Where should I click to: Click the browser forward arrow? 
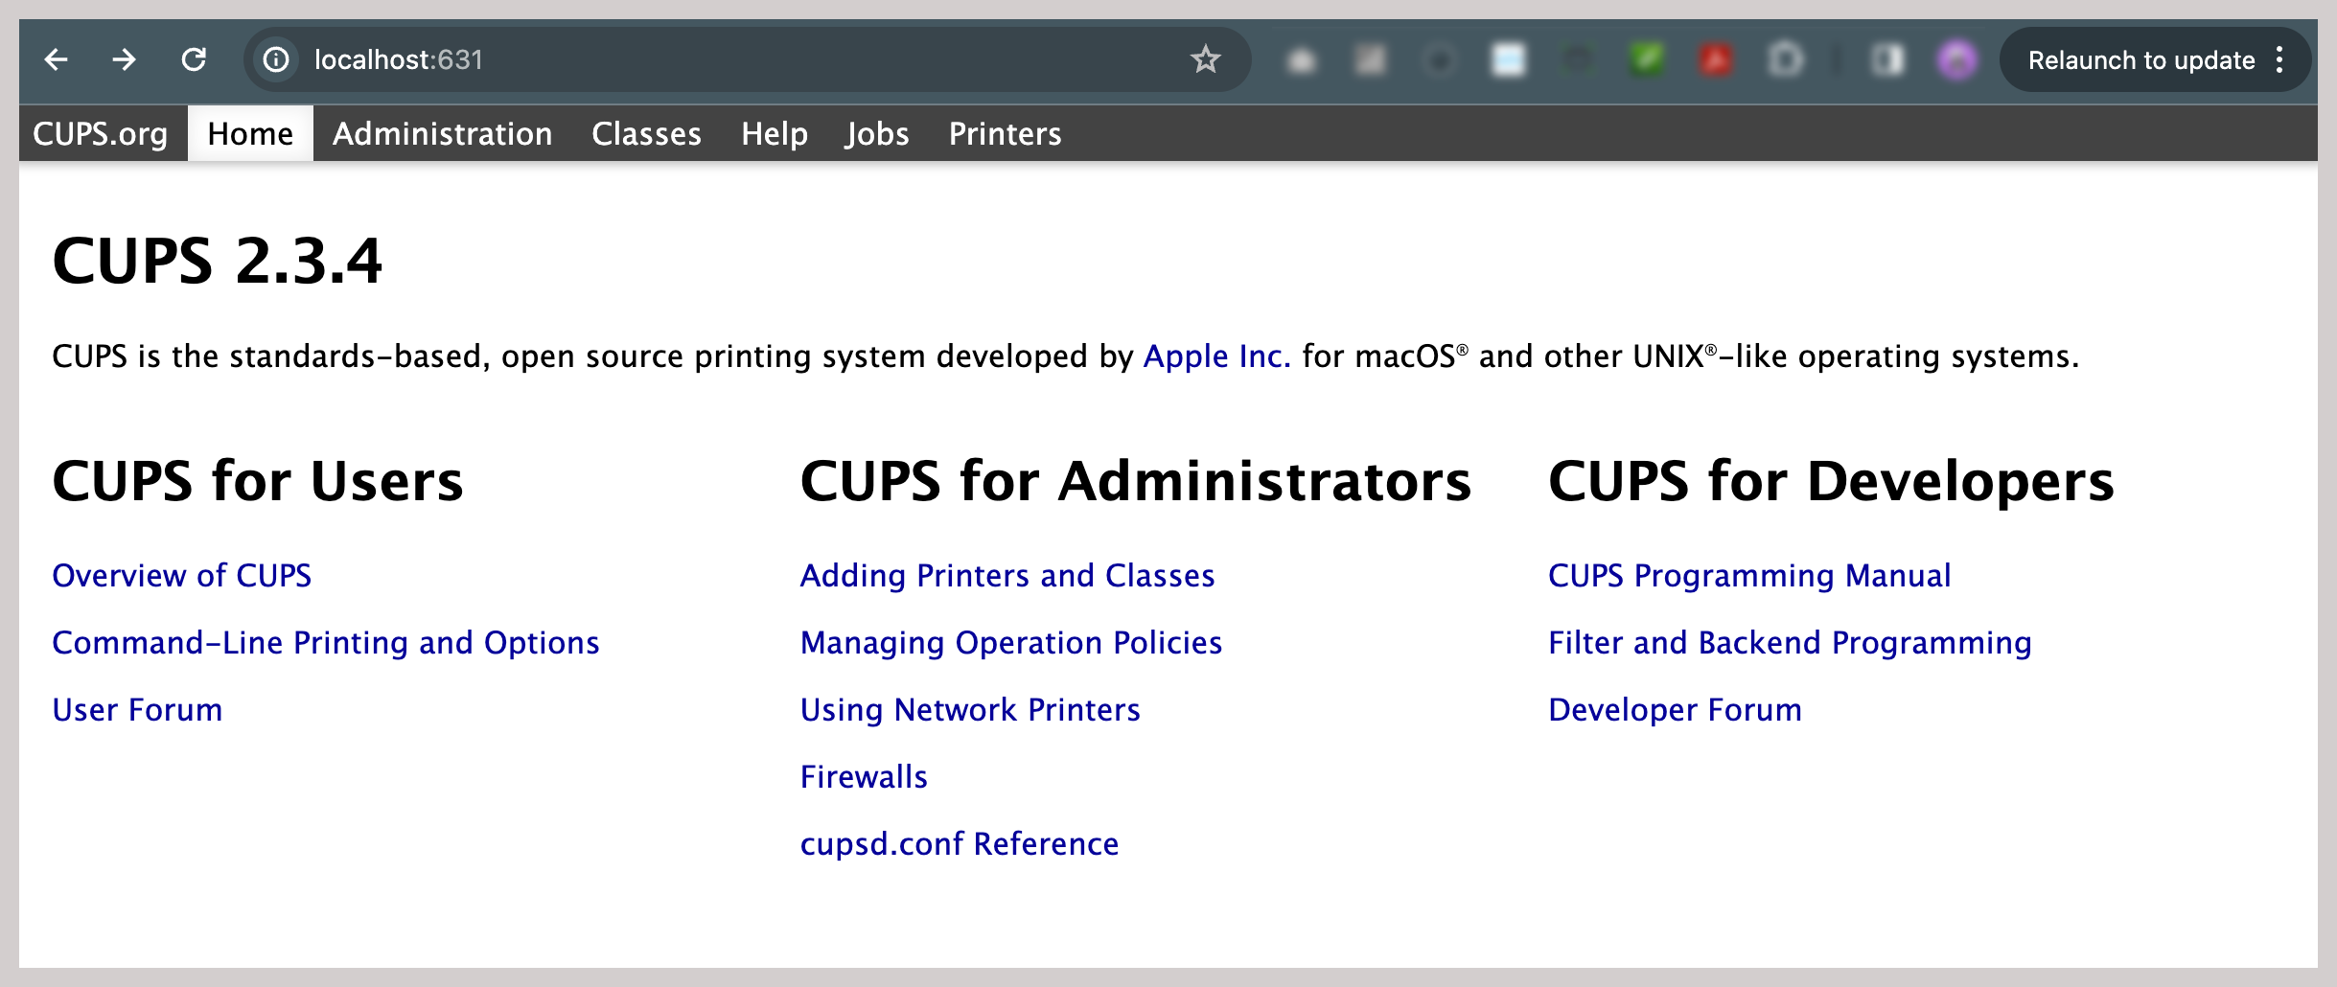click(x=124, y=60)
